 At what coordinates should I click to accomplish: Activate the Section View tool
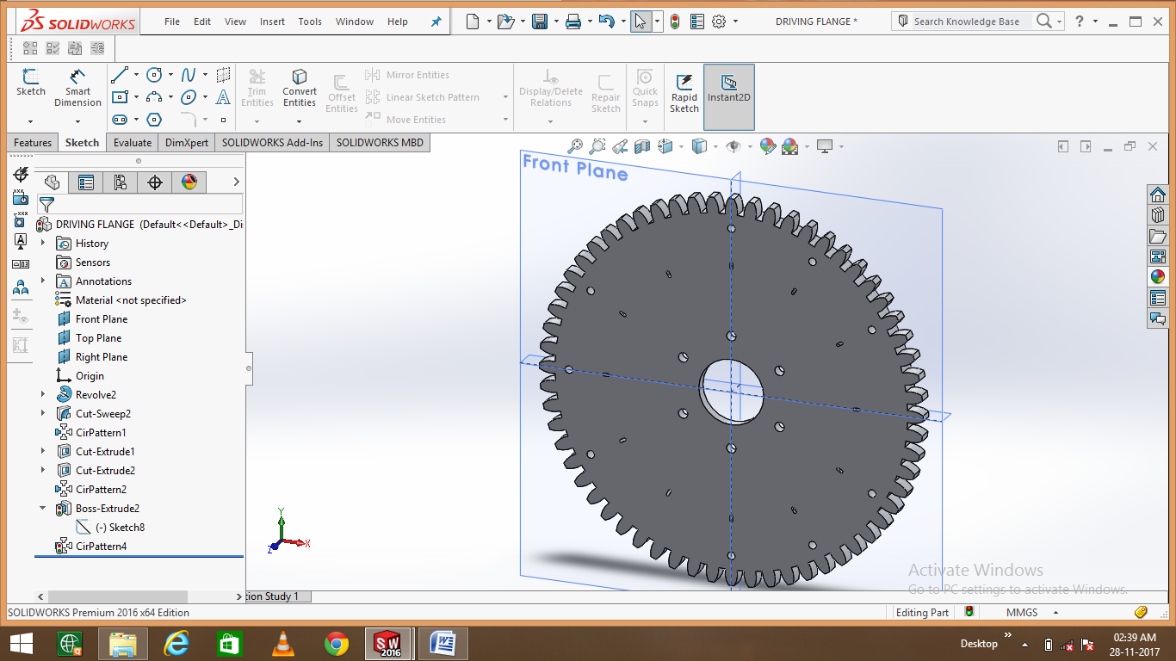point(642,146)
